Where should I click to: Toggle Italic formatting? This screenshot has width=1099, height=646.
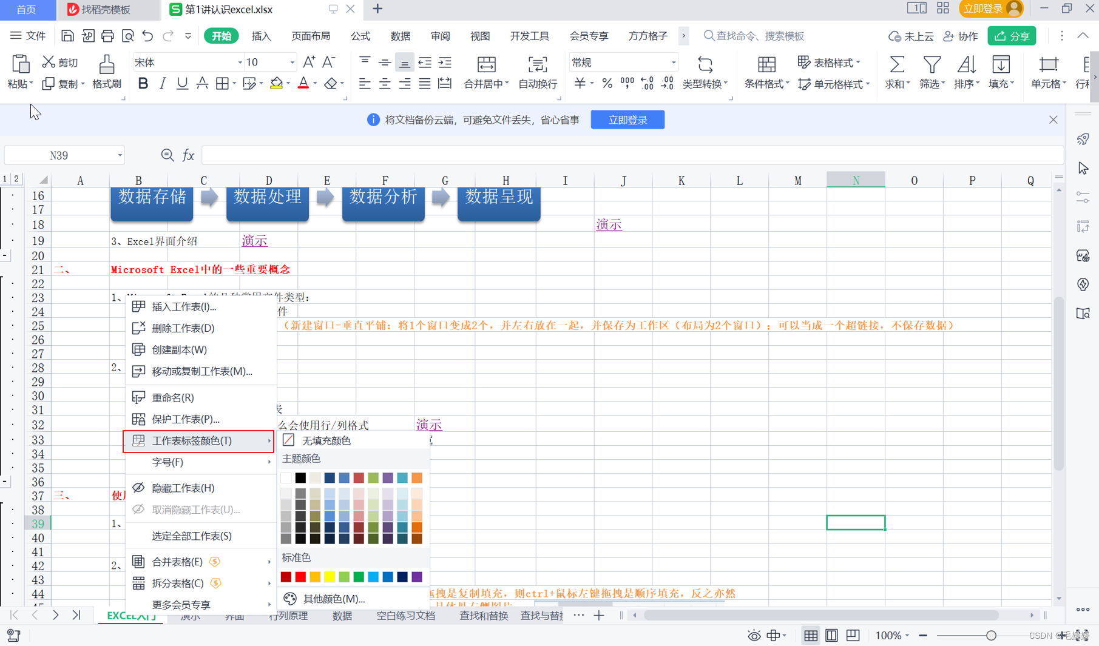click(x=163, y=84)
